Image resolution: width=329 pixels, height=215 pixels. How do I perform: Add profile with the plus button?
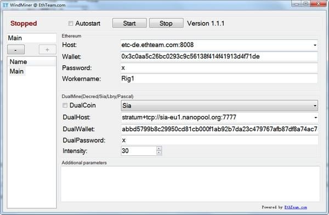(47, 50)
